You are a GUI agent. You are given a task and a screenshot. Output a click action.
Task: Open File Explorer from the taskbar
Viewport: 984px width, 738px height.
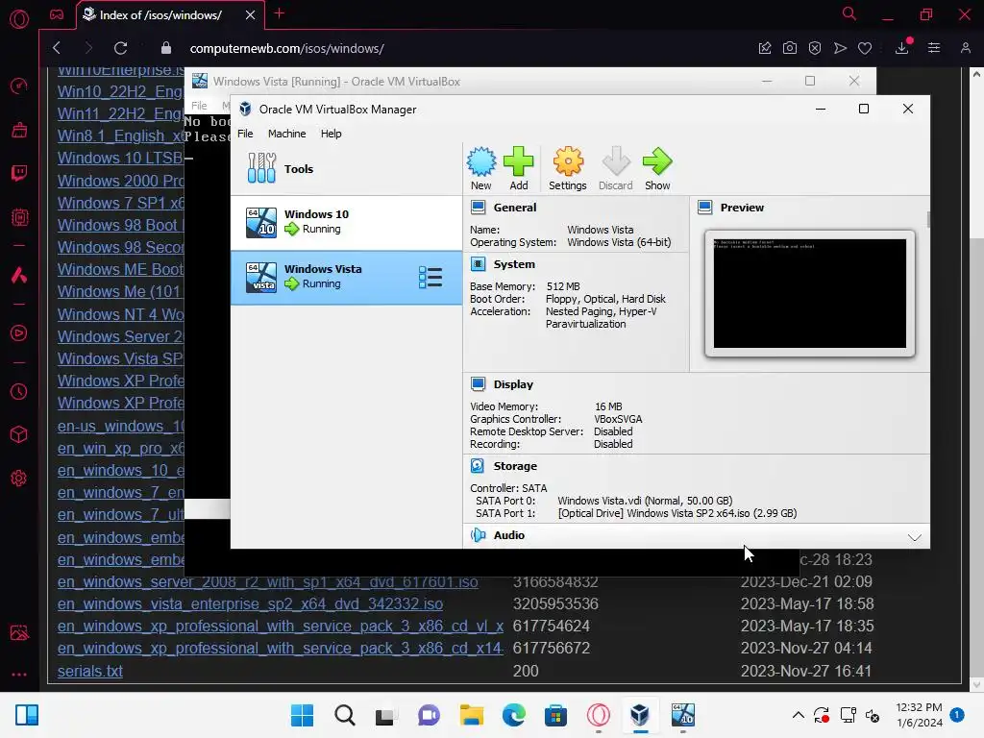471,715
